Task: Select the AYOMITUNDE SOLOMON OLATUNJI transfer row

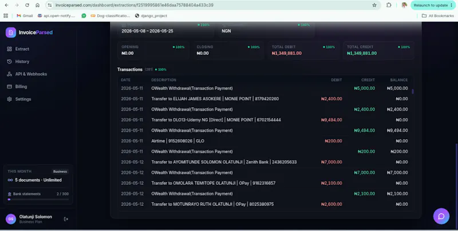Action: click(x=264, y=162)
